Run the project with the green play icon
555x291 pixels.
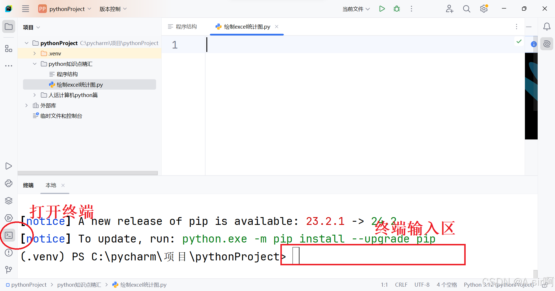382,9
